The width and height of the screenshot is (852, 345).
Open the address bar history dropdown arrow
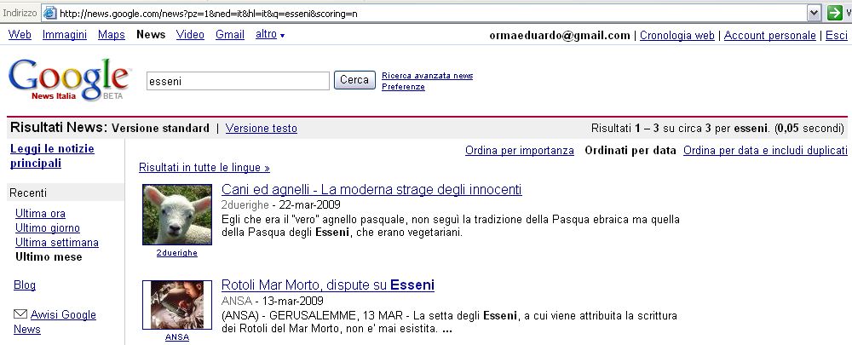pos(814,13)
